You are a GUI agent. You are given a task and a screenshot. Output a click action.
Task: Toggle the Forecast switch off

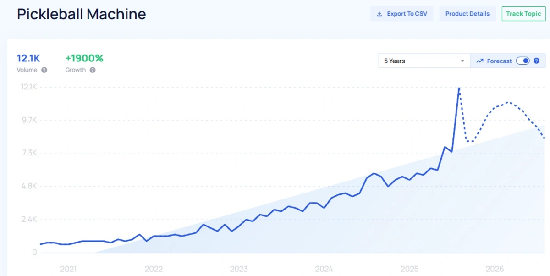(x=522, y=61)
